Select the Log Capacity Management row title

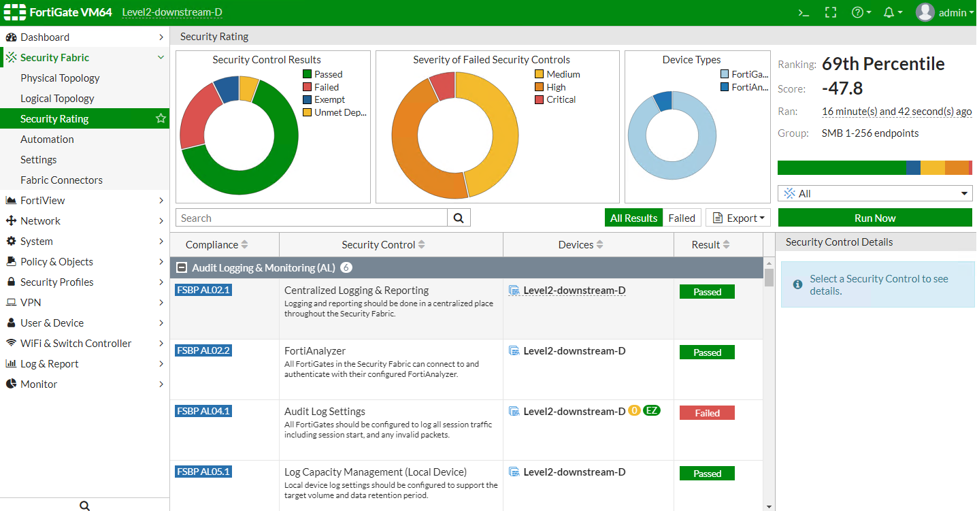[x=376, y=472]
